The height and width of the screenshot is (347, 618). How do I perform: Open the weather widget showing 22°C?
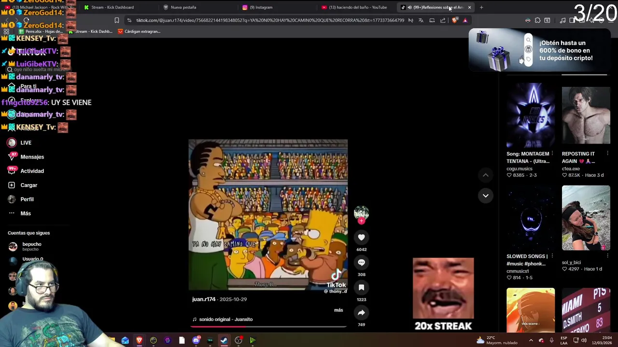click(x=496, y=340)
